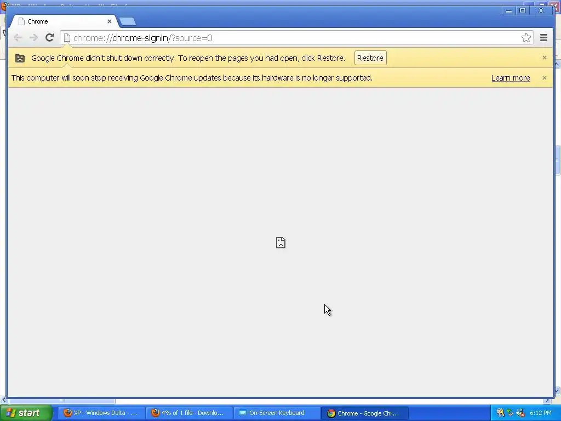Go back using Chrome's back arrow
Image resolution: width=561 pixels, height=421 pixels.
pyautogui.click(x=18, y=38)
